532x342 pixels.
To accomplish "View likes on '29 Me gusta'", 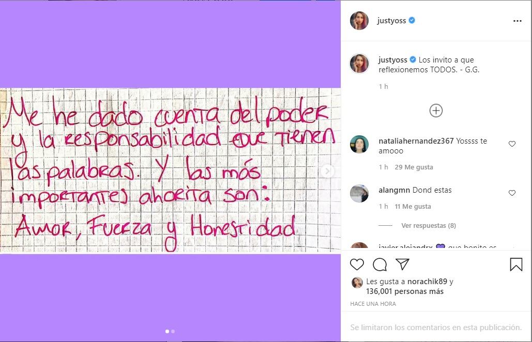I will (x=414, y=167).
